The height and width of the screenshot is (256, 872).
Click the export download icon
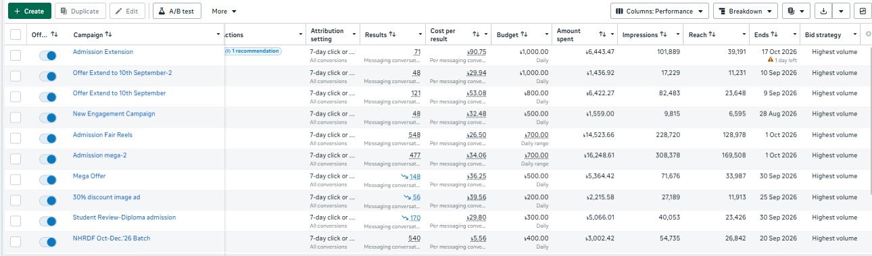click(823, 11)
